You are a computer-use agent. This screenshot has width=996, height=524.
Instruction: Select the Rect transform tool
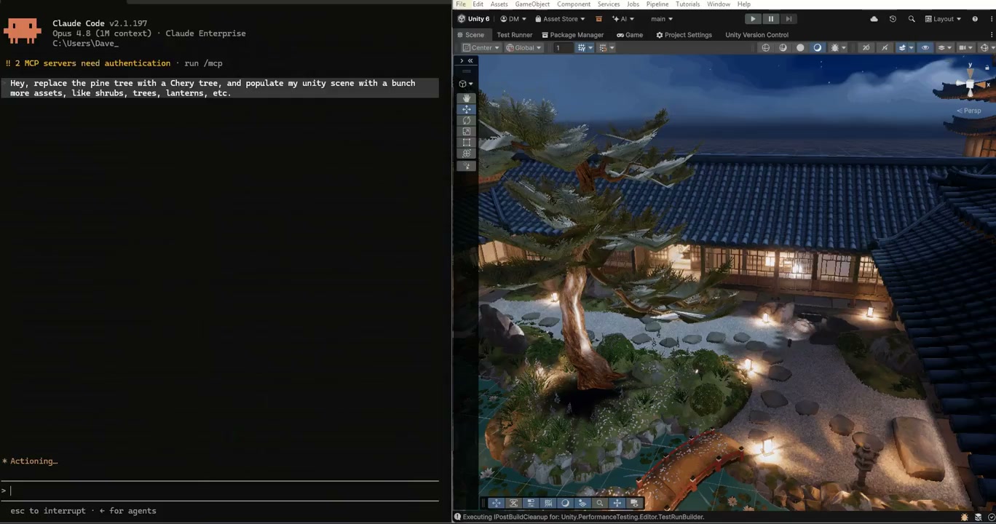pyautogui.click(x=467, y=143)
